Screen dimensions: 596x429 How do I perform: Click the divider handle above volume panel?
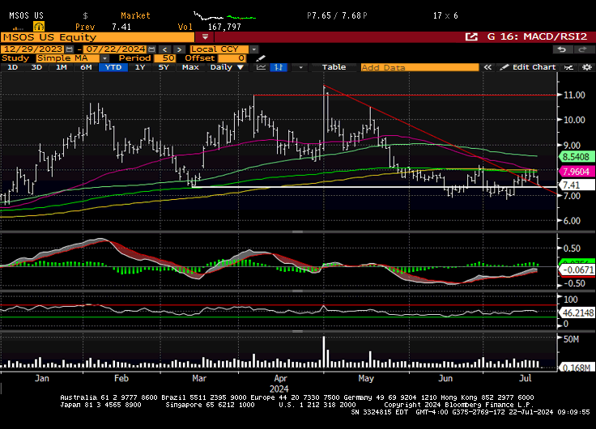click(x=298, y=331)
